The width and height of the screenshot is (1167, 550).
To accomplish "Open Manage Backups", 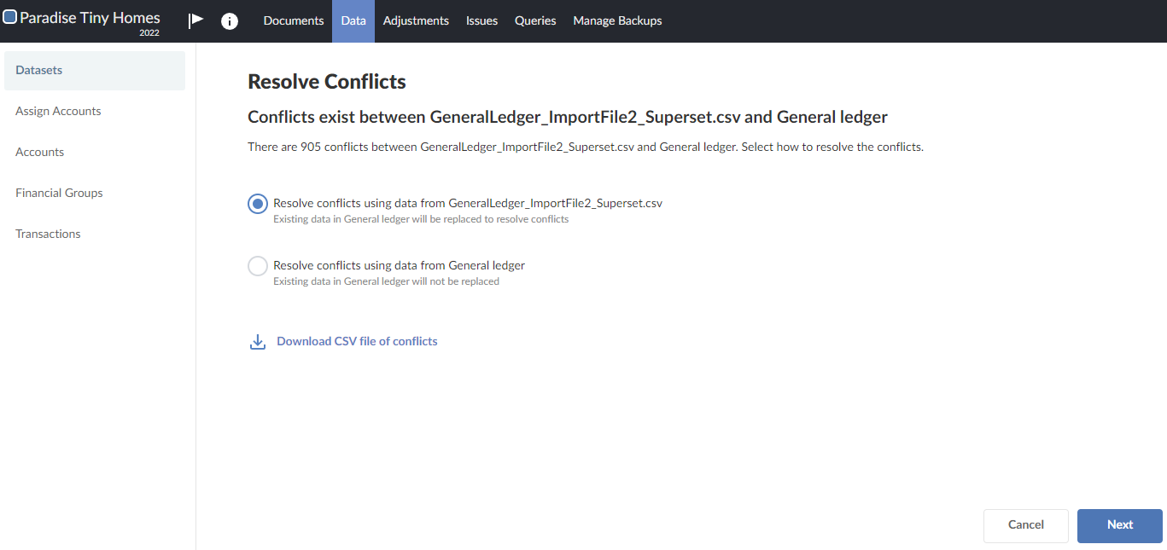I will click(617, 20).
